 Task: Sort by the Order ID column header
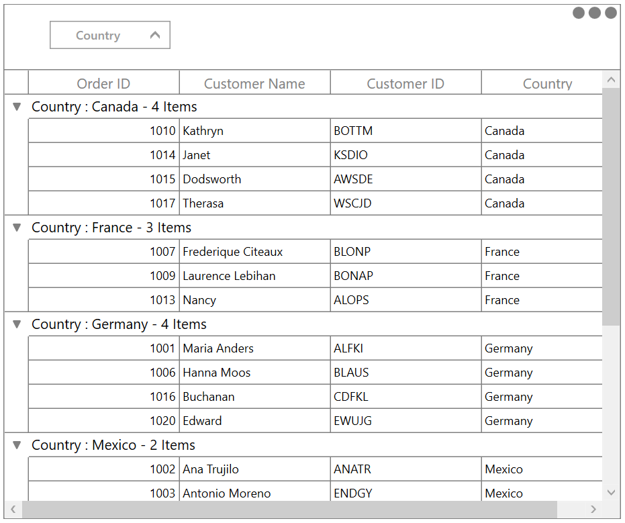pos(103,83)
